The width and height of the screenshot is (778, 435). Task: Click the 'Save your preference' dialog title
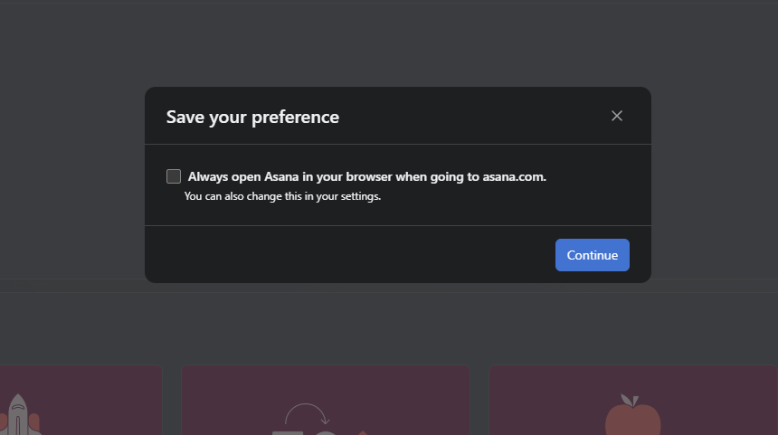(x=252, y=117)
